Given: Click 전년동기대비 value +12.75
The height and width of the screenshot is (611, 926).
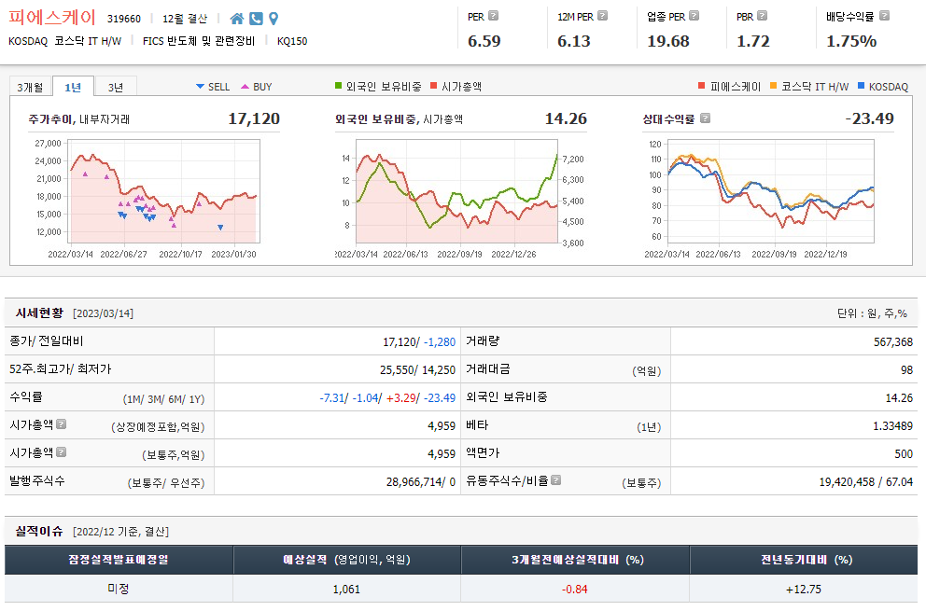Looking at the screenshot, I should 803,590.
